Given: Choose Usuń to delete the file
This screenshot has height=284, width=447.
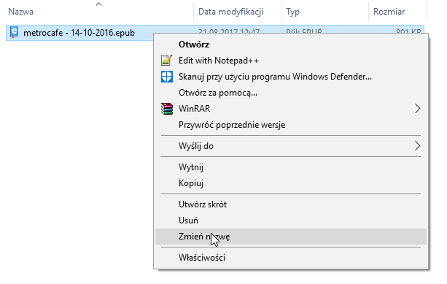Looking at the screenshot, I should click(x=291, y=220).
